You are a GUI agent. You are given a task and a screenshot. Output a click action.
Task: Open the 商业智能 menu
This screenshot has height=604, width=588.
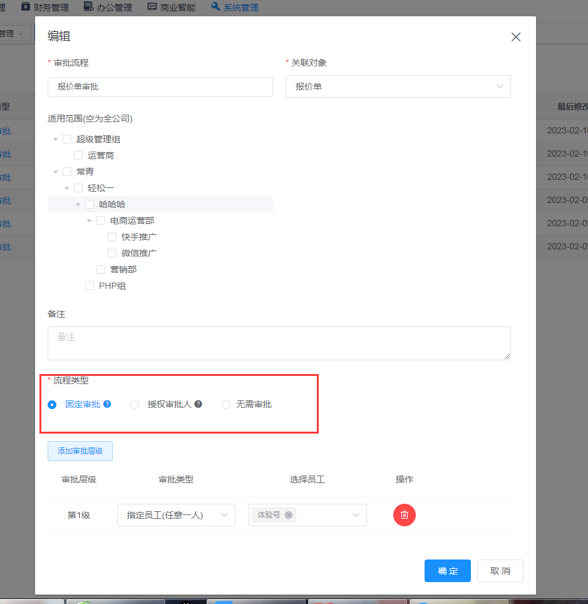[172, 8]
